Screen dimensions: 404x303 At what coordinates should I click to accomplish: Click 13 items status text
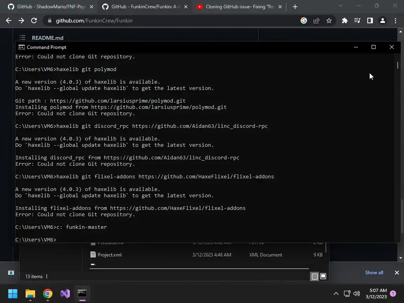pos(34,277)
